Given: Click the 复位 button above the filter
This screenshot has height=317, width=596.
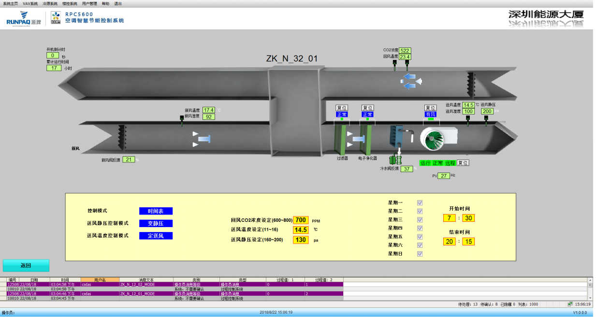Looking at the screenshot, I should pyautogui.click(x=342, y=108).
